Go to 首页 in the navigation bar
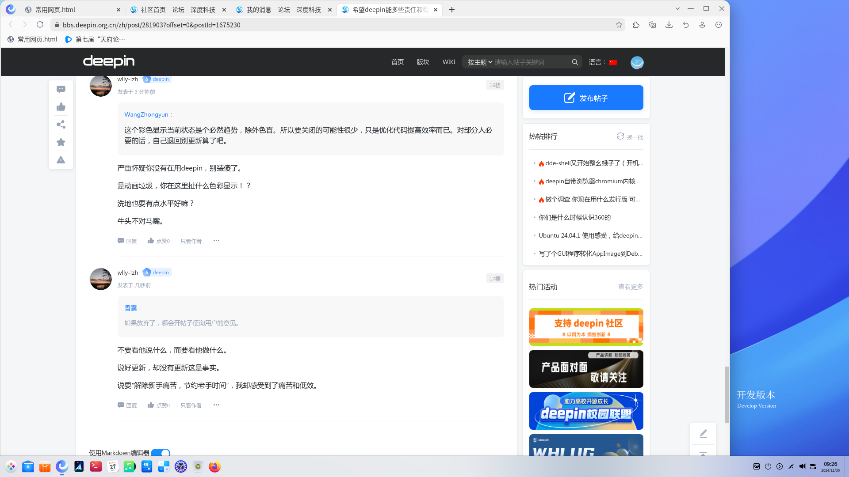This screenshot has height=477, width=849. tap(398, 62)
